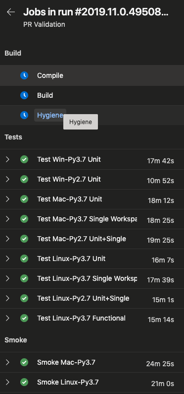Expand the Test Mac-Py3.7 Unit job

tap(7, 199)
